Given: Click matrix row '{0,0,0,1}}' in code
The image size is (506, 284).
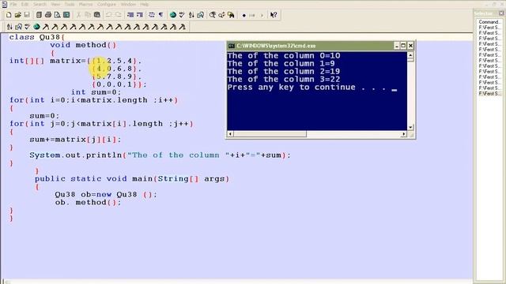Looking at the screenshot, I should (119, 84).
